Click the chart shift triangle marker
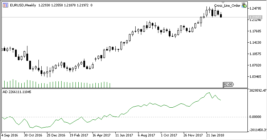Screen dimensions: 267x140 coord(223,3)
